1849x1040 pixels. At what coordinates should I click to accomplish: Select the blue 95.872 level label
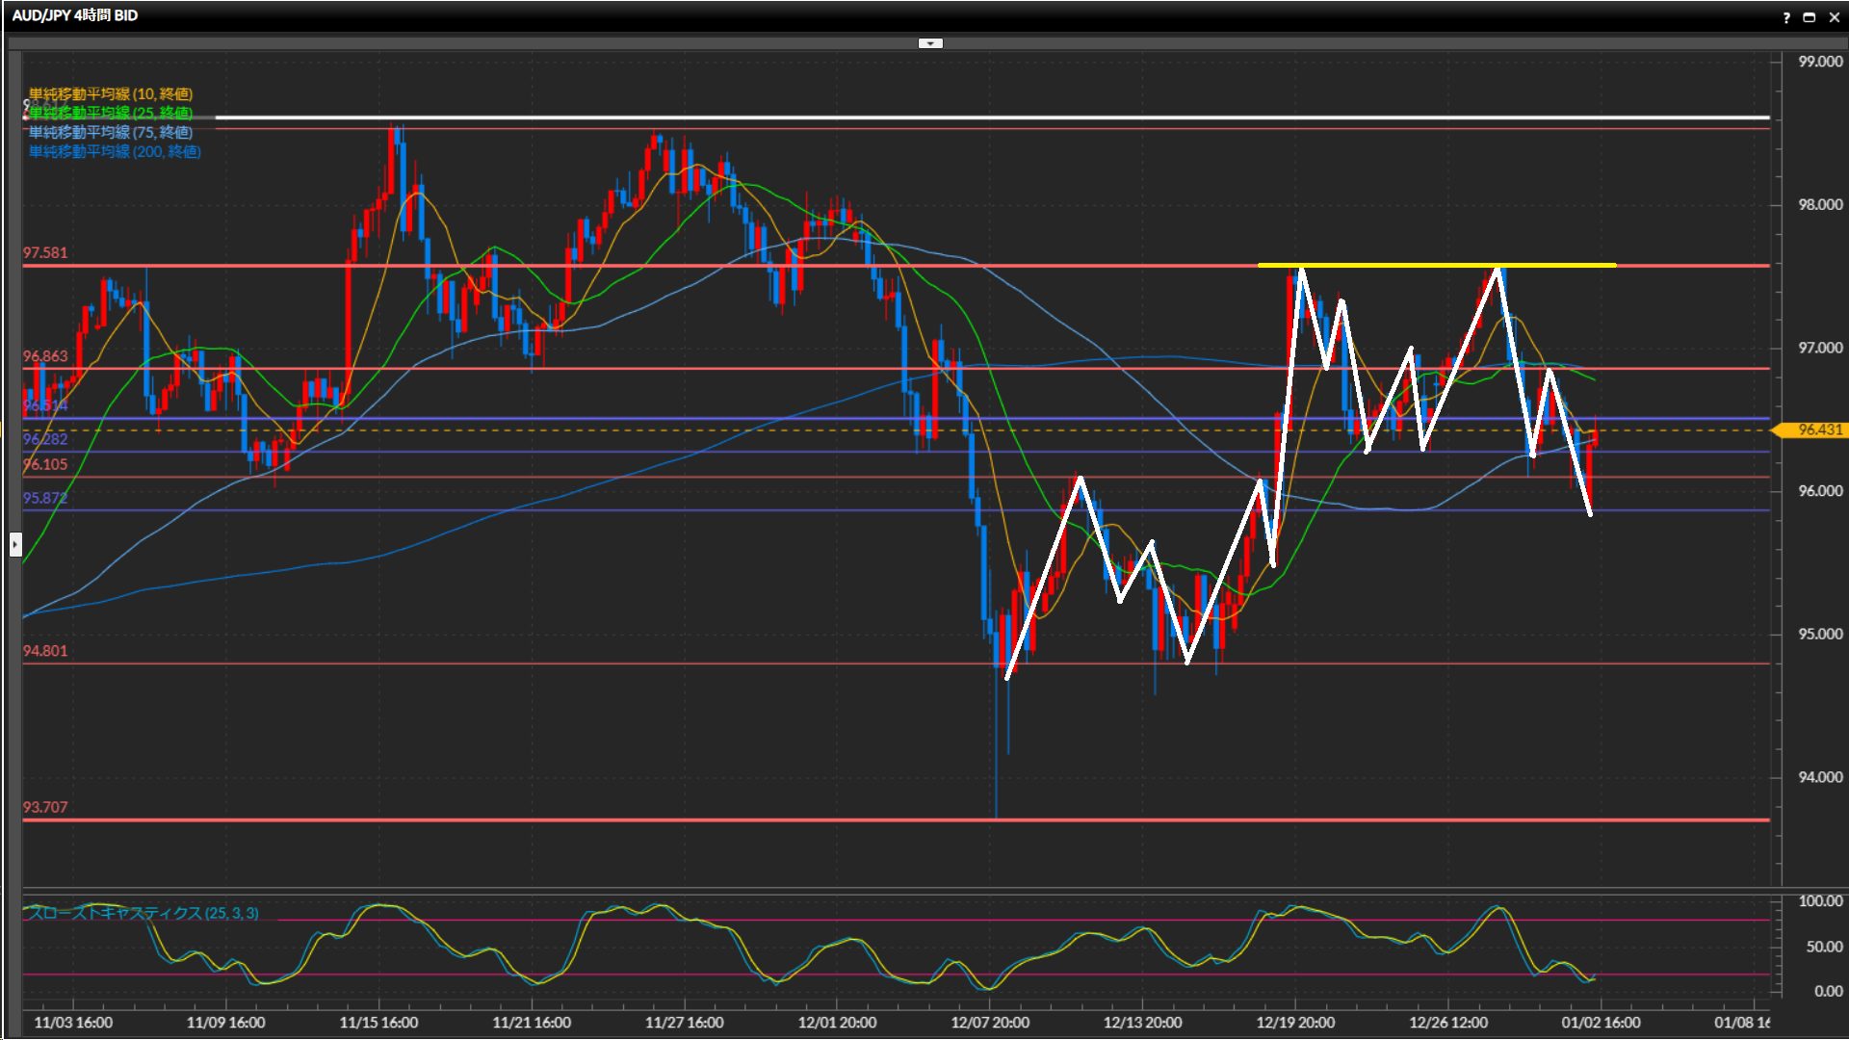coord(45,498)
